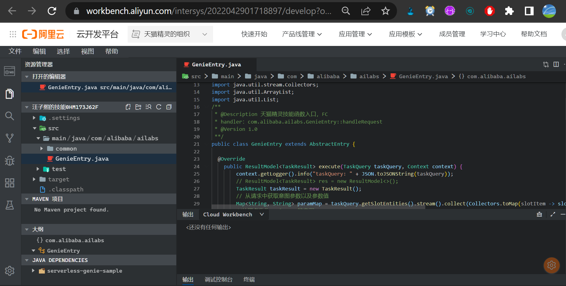Viewport: 566px width, 286px height.
Task: Click the New Folder icon in explorer header
Action: click(138, 107)
